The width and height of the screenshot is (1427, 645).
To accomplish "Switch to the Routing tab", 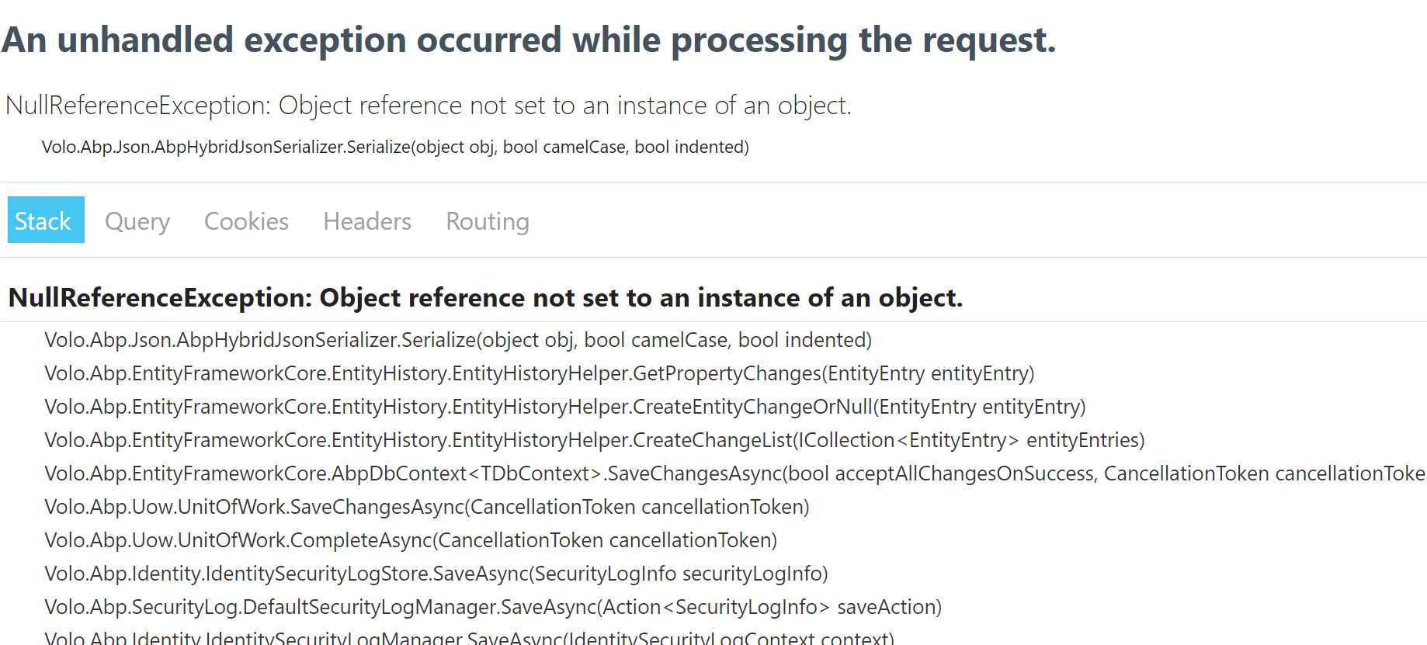I will [x=487, y=221].
